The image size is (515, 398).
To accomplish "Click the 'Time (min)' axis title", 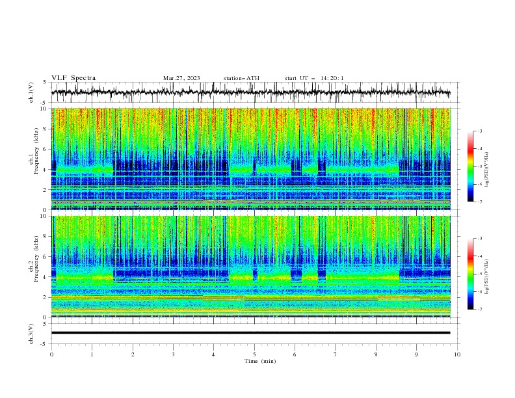I will click(x=260, y=361).
